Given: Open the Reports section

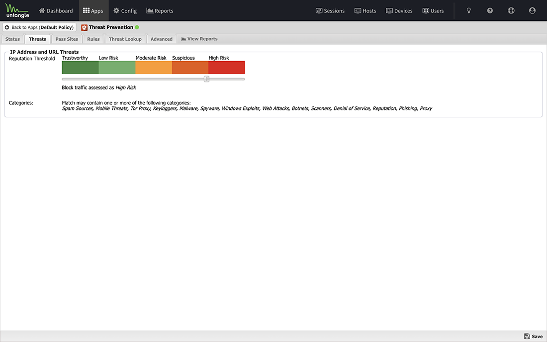Looking at the screenshot, I should tap(160, 11).
